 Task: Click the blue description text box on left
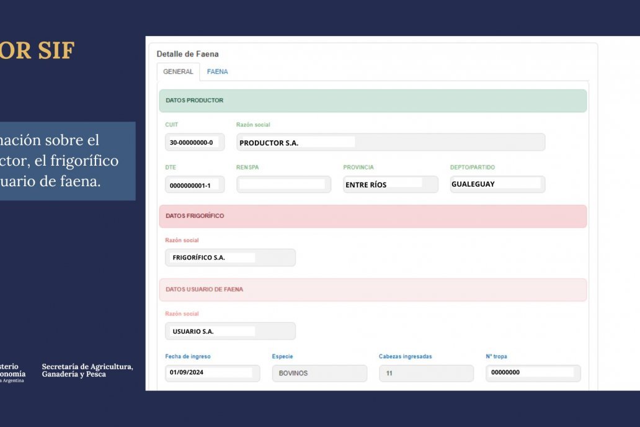tap(68, 161)
